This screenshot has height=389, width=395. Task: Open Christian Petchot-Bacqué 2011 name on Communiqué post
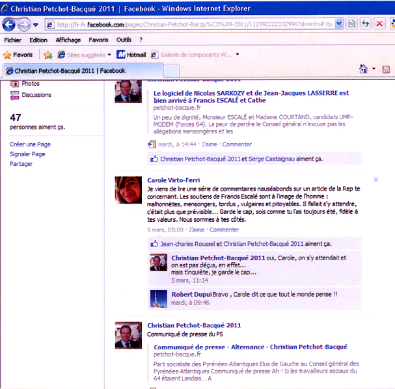tap(194, 325)
